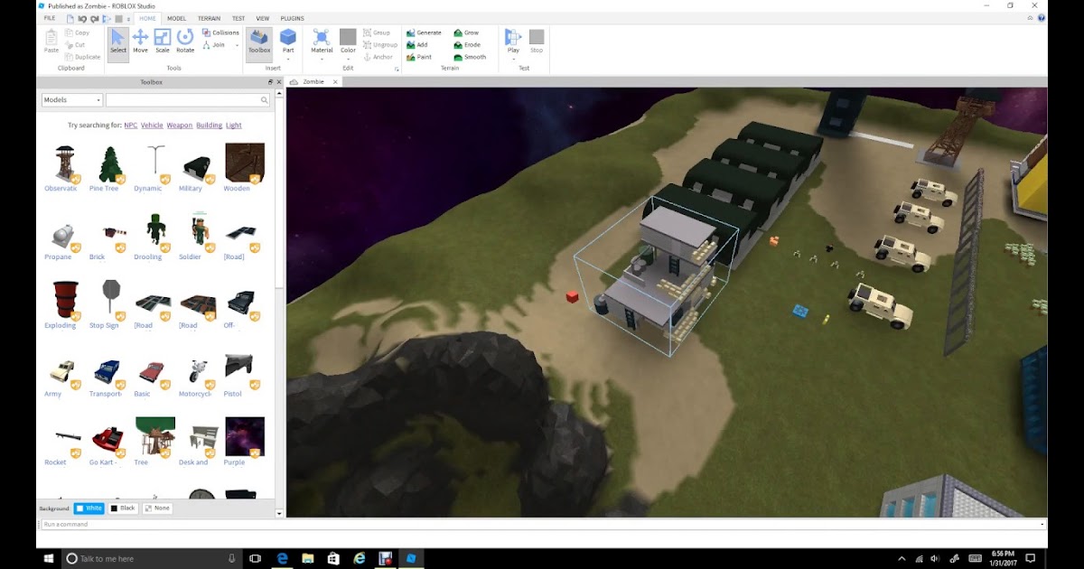Open File Explorer from taskbar
The image size is (1084, 569).
click(308, 558)
